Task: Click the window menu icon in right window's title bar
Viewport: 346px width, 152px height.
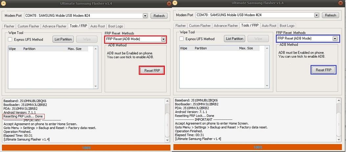Action: (175, 3)
